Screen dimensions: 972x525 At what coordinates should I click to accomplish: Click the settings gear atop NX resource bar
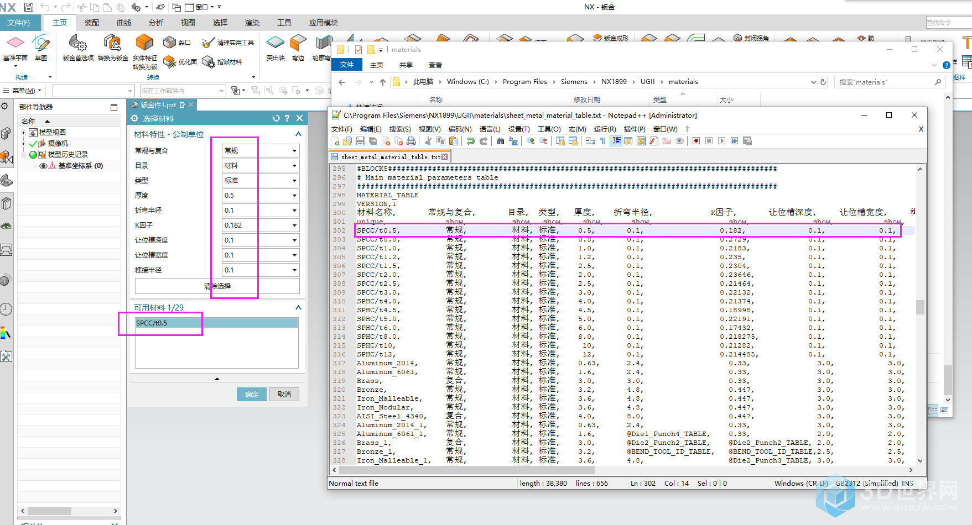click(5, 106)
